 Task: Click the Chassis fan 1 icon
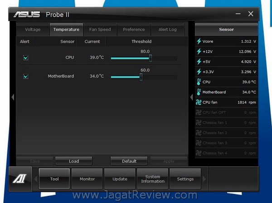pos(199,123)
